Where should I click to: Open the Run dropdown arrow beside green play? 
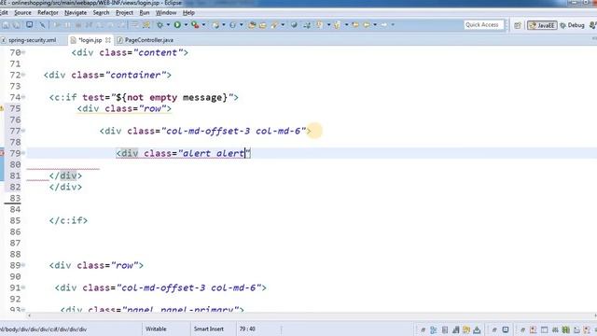point(186,25)
